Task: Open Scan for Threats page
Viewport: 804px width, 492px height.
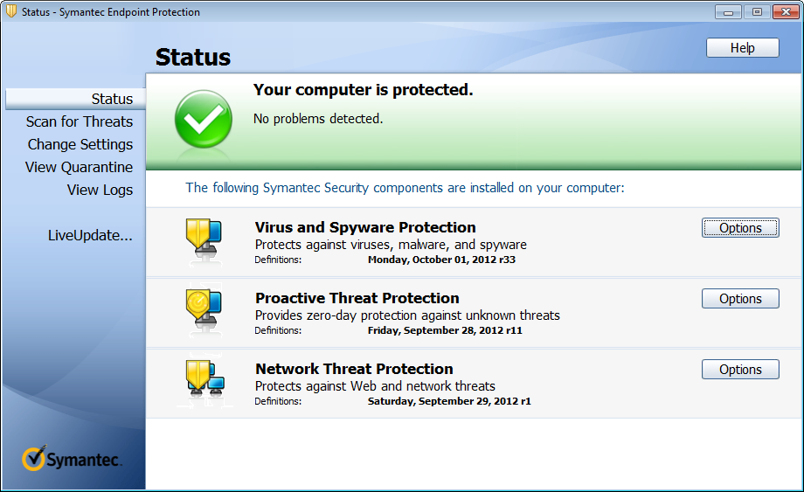Action: pyautogui.click(x=80, y=121)
